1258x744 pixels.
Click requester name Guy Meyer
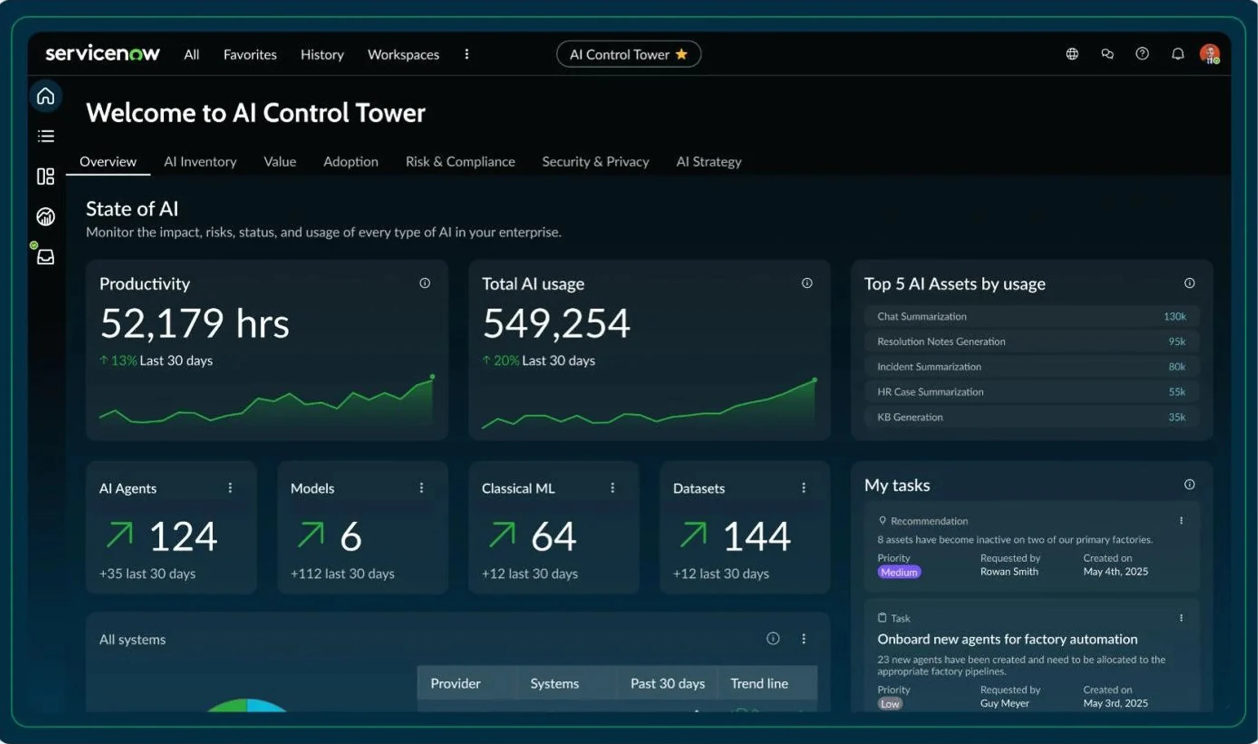(1004, 703)
